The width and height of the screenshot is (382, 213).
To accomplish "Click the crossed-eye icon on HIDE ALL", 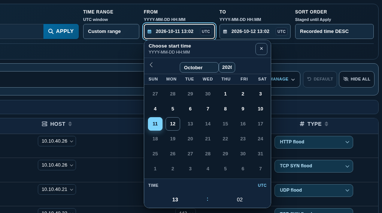I will (x=346, y=79).
